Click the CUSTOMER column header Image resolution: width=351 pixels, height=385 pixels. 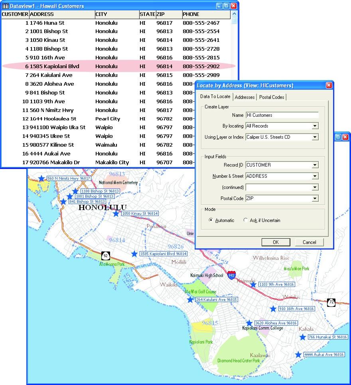15,14
